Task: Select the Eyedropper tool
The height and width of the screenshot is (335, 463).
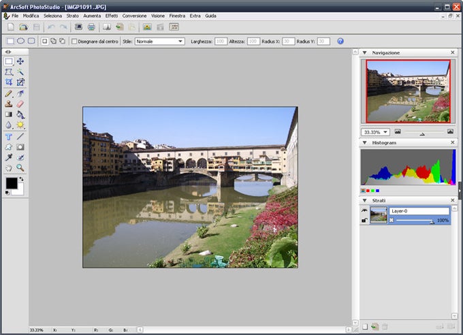Action: point(9,157)
